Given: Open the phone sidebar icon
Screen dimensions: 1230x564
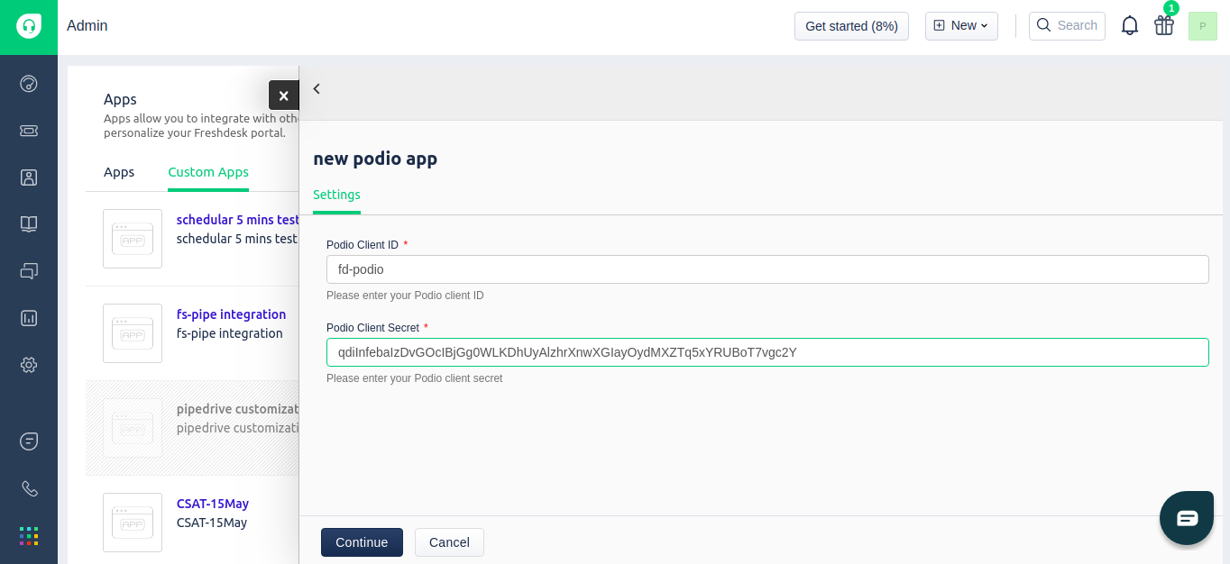Looking at the screenshot, I should point(29,488).
